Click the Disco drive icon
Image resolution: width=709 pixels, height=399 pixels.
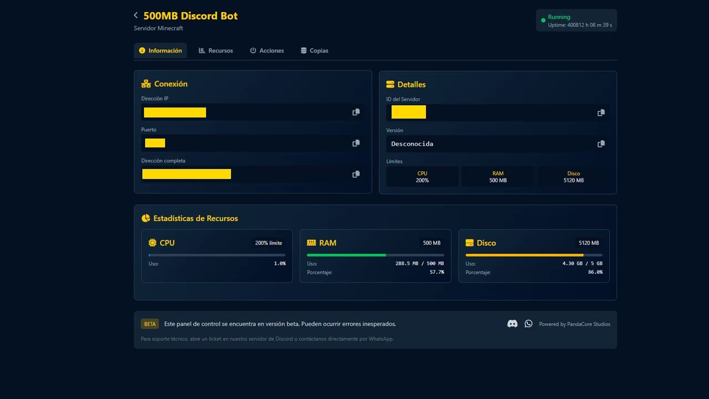click(470, 243)
